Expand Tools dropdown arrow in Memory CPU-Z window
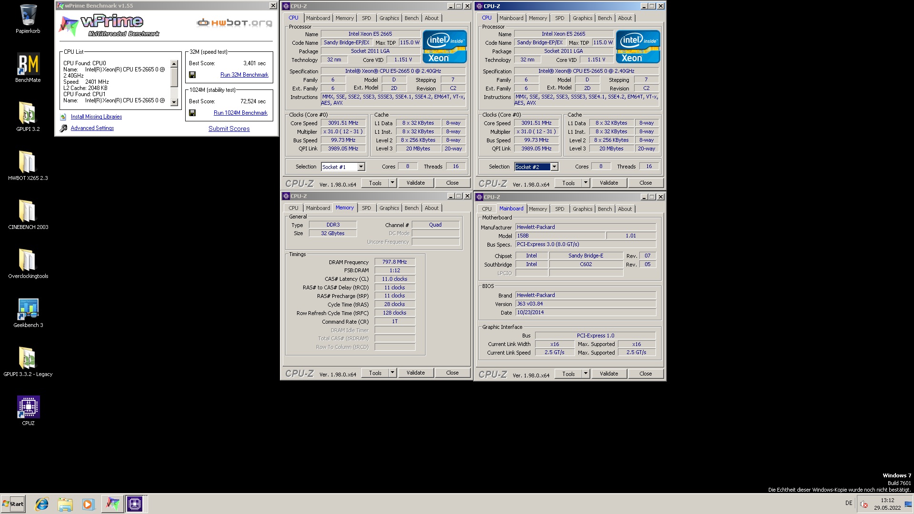 pos(392,373)
